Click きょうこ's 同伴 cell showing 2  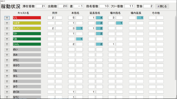tap(51, 28)
